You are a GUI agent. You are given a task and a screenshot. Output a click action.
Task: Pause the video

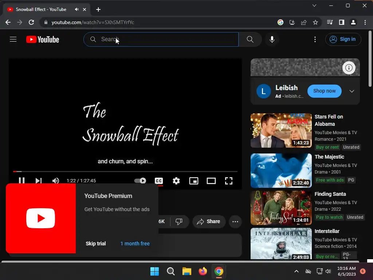click(21, 181)
